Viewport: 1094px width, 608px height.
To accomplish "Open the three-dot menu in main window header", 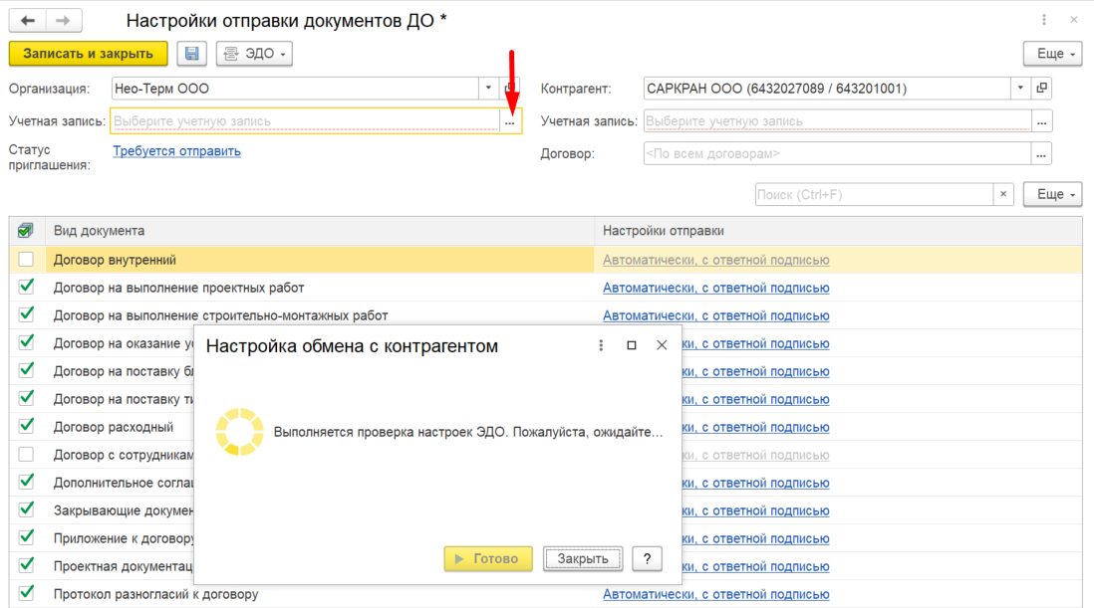I will pyautogui.click(x=1044, y=20).
